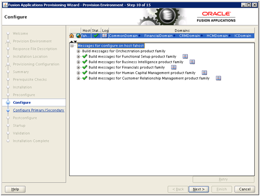Click the Installation Location step

30,57
